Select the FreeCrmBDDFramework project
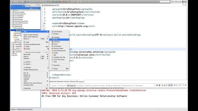This screenshot has height=111, width=198. coord(21,23)
